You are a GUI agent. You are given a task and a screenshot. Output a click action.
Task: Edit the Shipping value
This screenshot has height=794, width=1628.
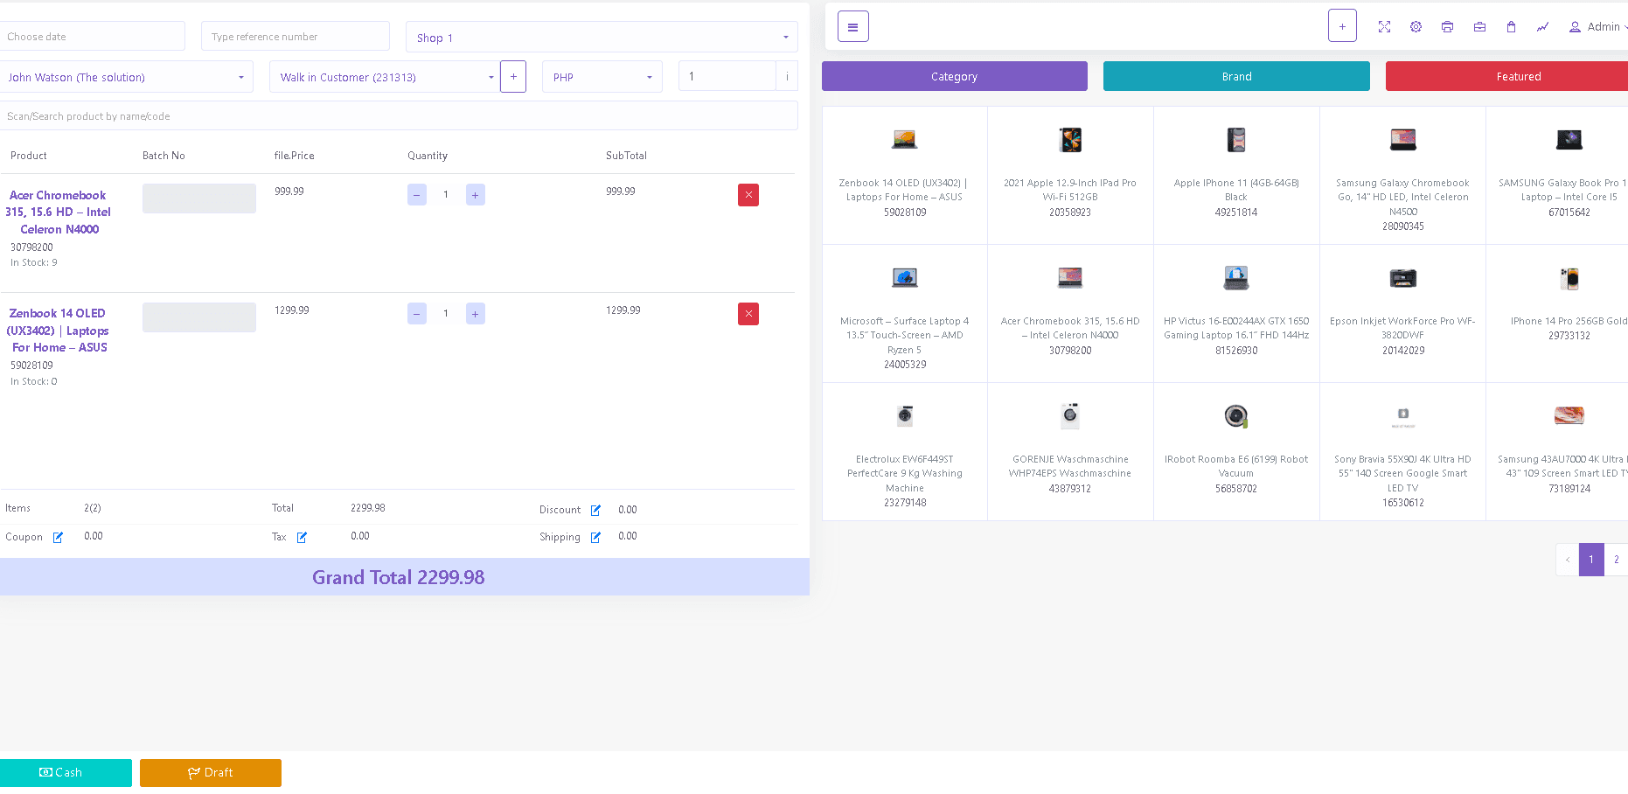[595, 537]
